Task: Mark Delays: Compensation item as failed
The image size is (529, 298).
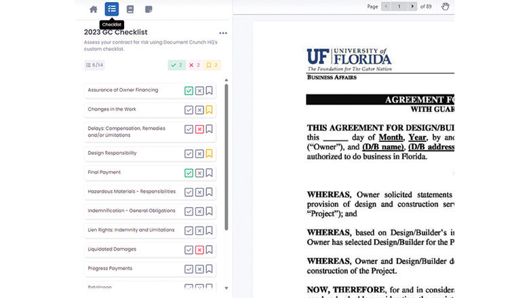Action: click(x=199, y=129)
